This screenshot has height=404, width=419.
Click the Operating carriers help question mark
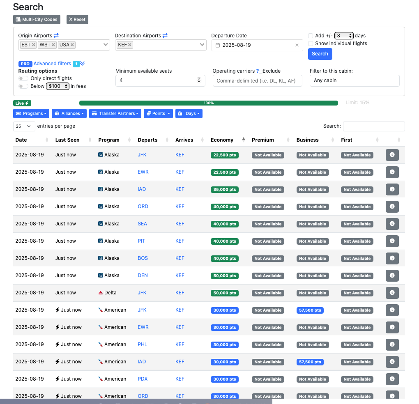pos(258,71)
